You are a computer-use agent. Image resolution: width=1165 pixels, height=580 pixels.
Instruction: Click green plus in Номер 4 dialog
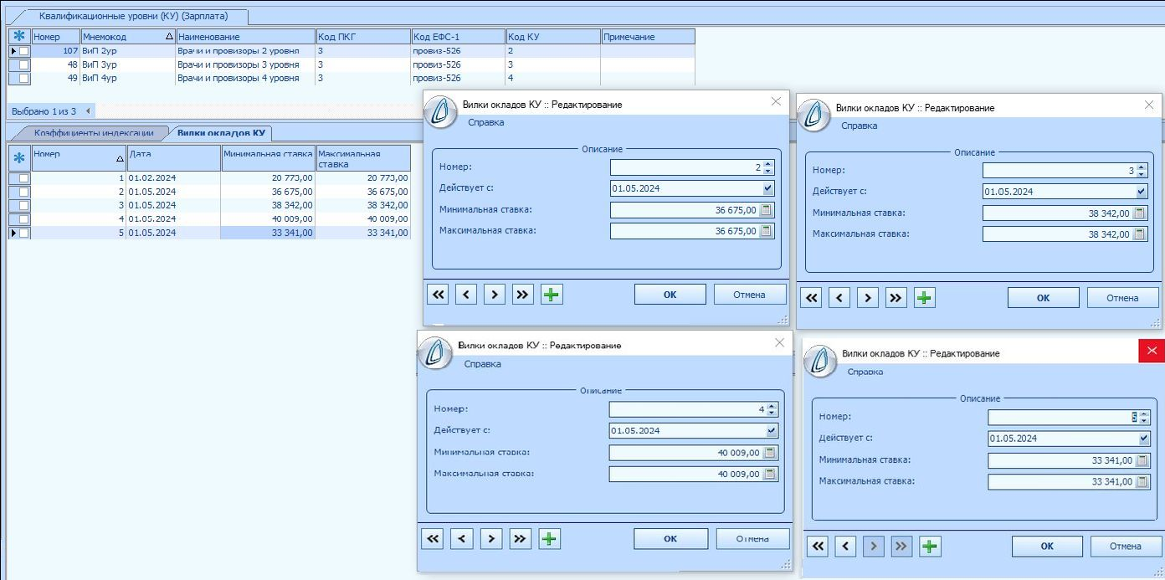pyautogui.click(x=549, y=538)
